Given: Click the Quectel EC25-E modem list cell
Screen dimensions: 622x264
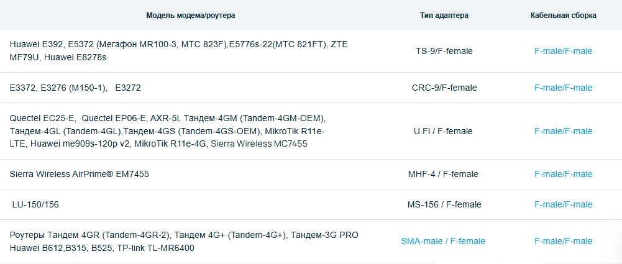Looking at the screenshot, I should coord(168,131).
